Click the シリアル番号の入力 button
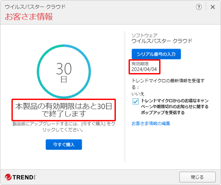 click(x=156, y=54)
